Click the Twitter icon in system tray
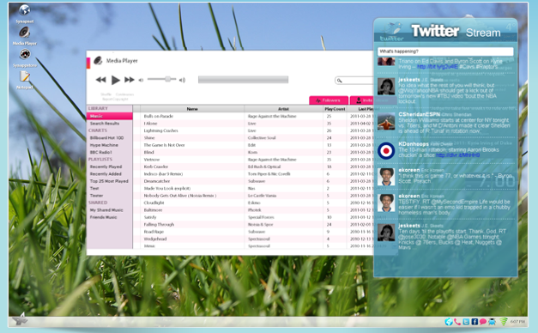538x333 pixels. [x=466, y=322]
